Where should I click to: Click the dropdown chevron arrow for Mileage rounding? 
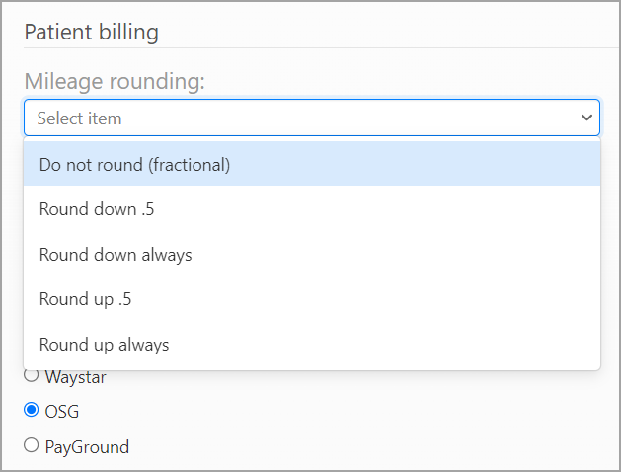[587, 118]
